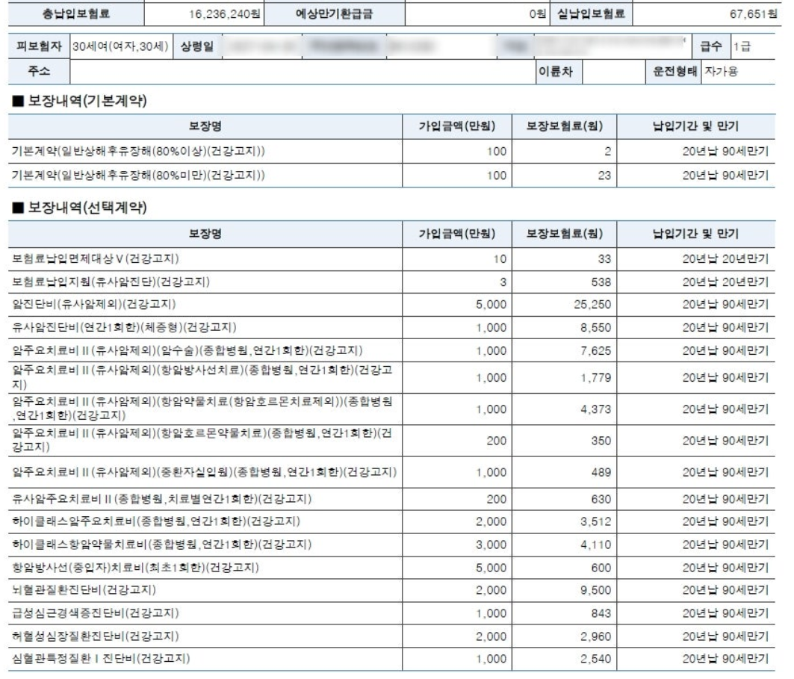Select the "보험료납입면제대상Ⅴ(건강고지)" coverage name
The width and height of the screenshot is (794, 679).
click(x=95, y=258)
